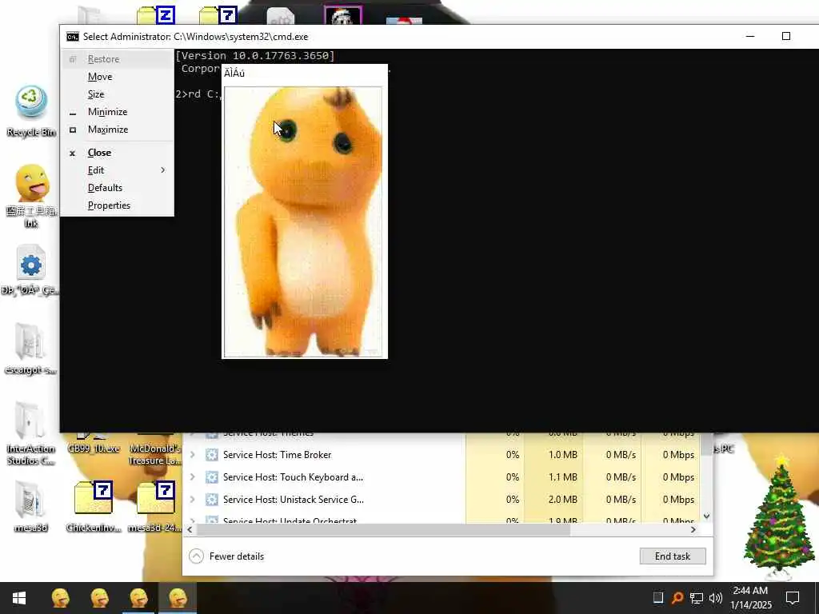Click Task Manager horizontal scrollbar right arrow
Image resolution: width=819 pixels, height=614 pixels.
click(693, 529)
